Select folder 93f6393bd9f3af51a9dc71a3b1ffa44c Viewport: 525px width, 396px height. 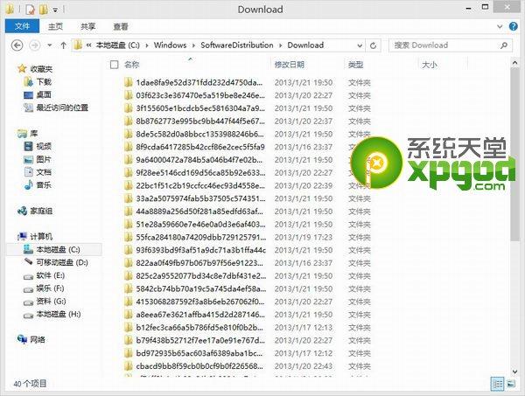point(201,250)
